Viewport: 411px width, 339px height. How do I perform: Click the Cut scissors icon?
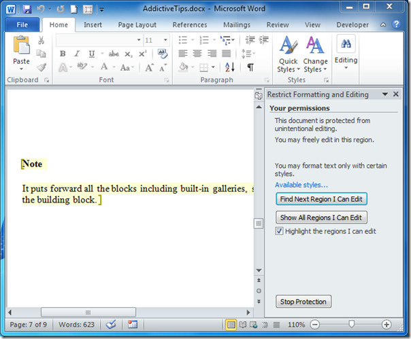41,40
